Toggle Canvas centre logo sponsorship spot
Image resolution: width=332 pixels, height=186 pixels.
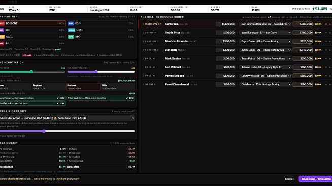click(32, 98)
